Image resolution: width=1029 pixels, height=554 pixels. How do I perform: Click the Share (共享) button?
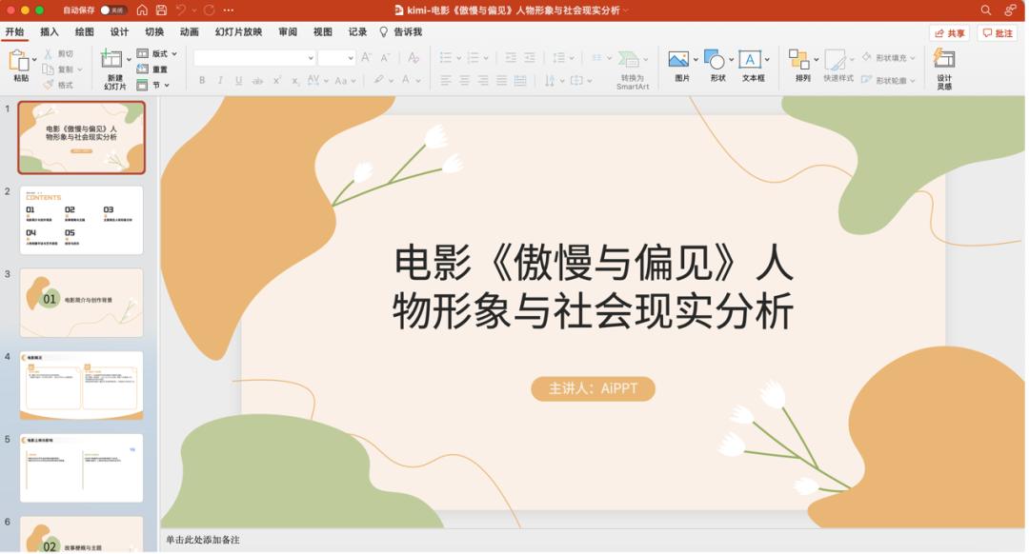coord(950,33)
